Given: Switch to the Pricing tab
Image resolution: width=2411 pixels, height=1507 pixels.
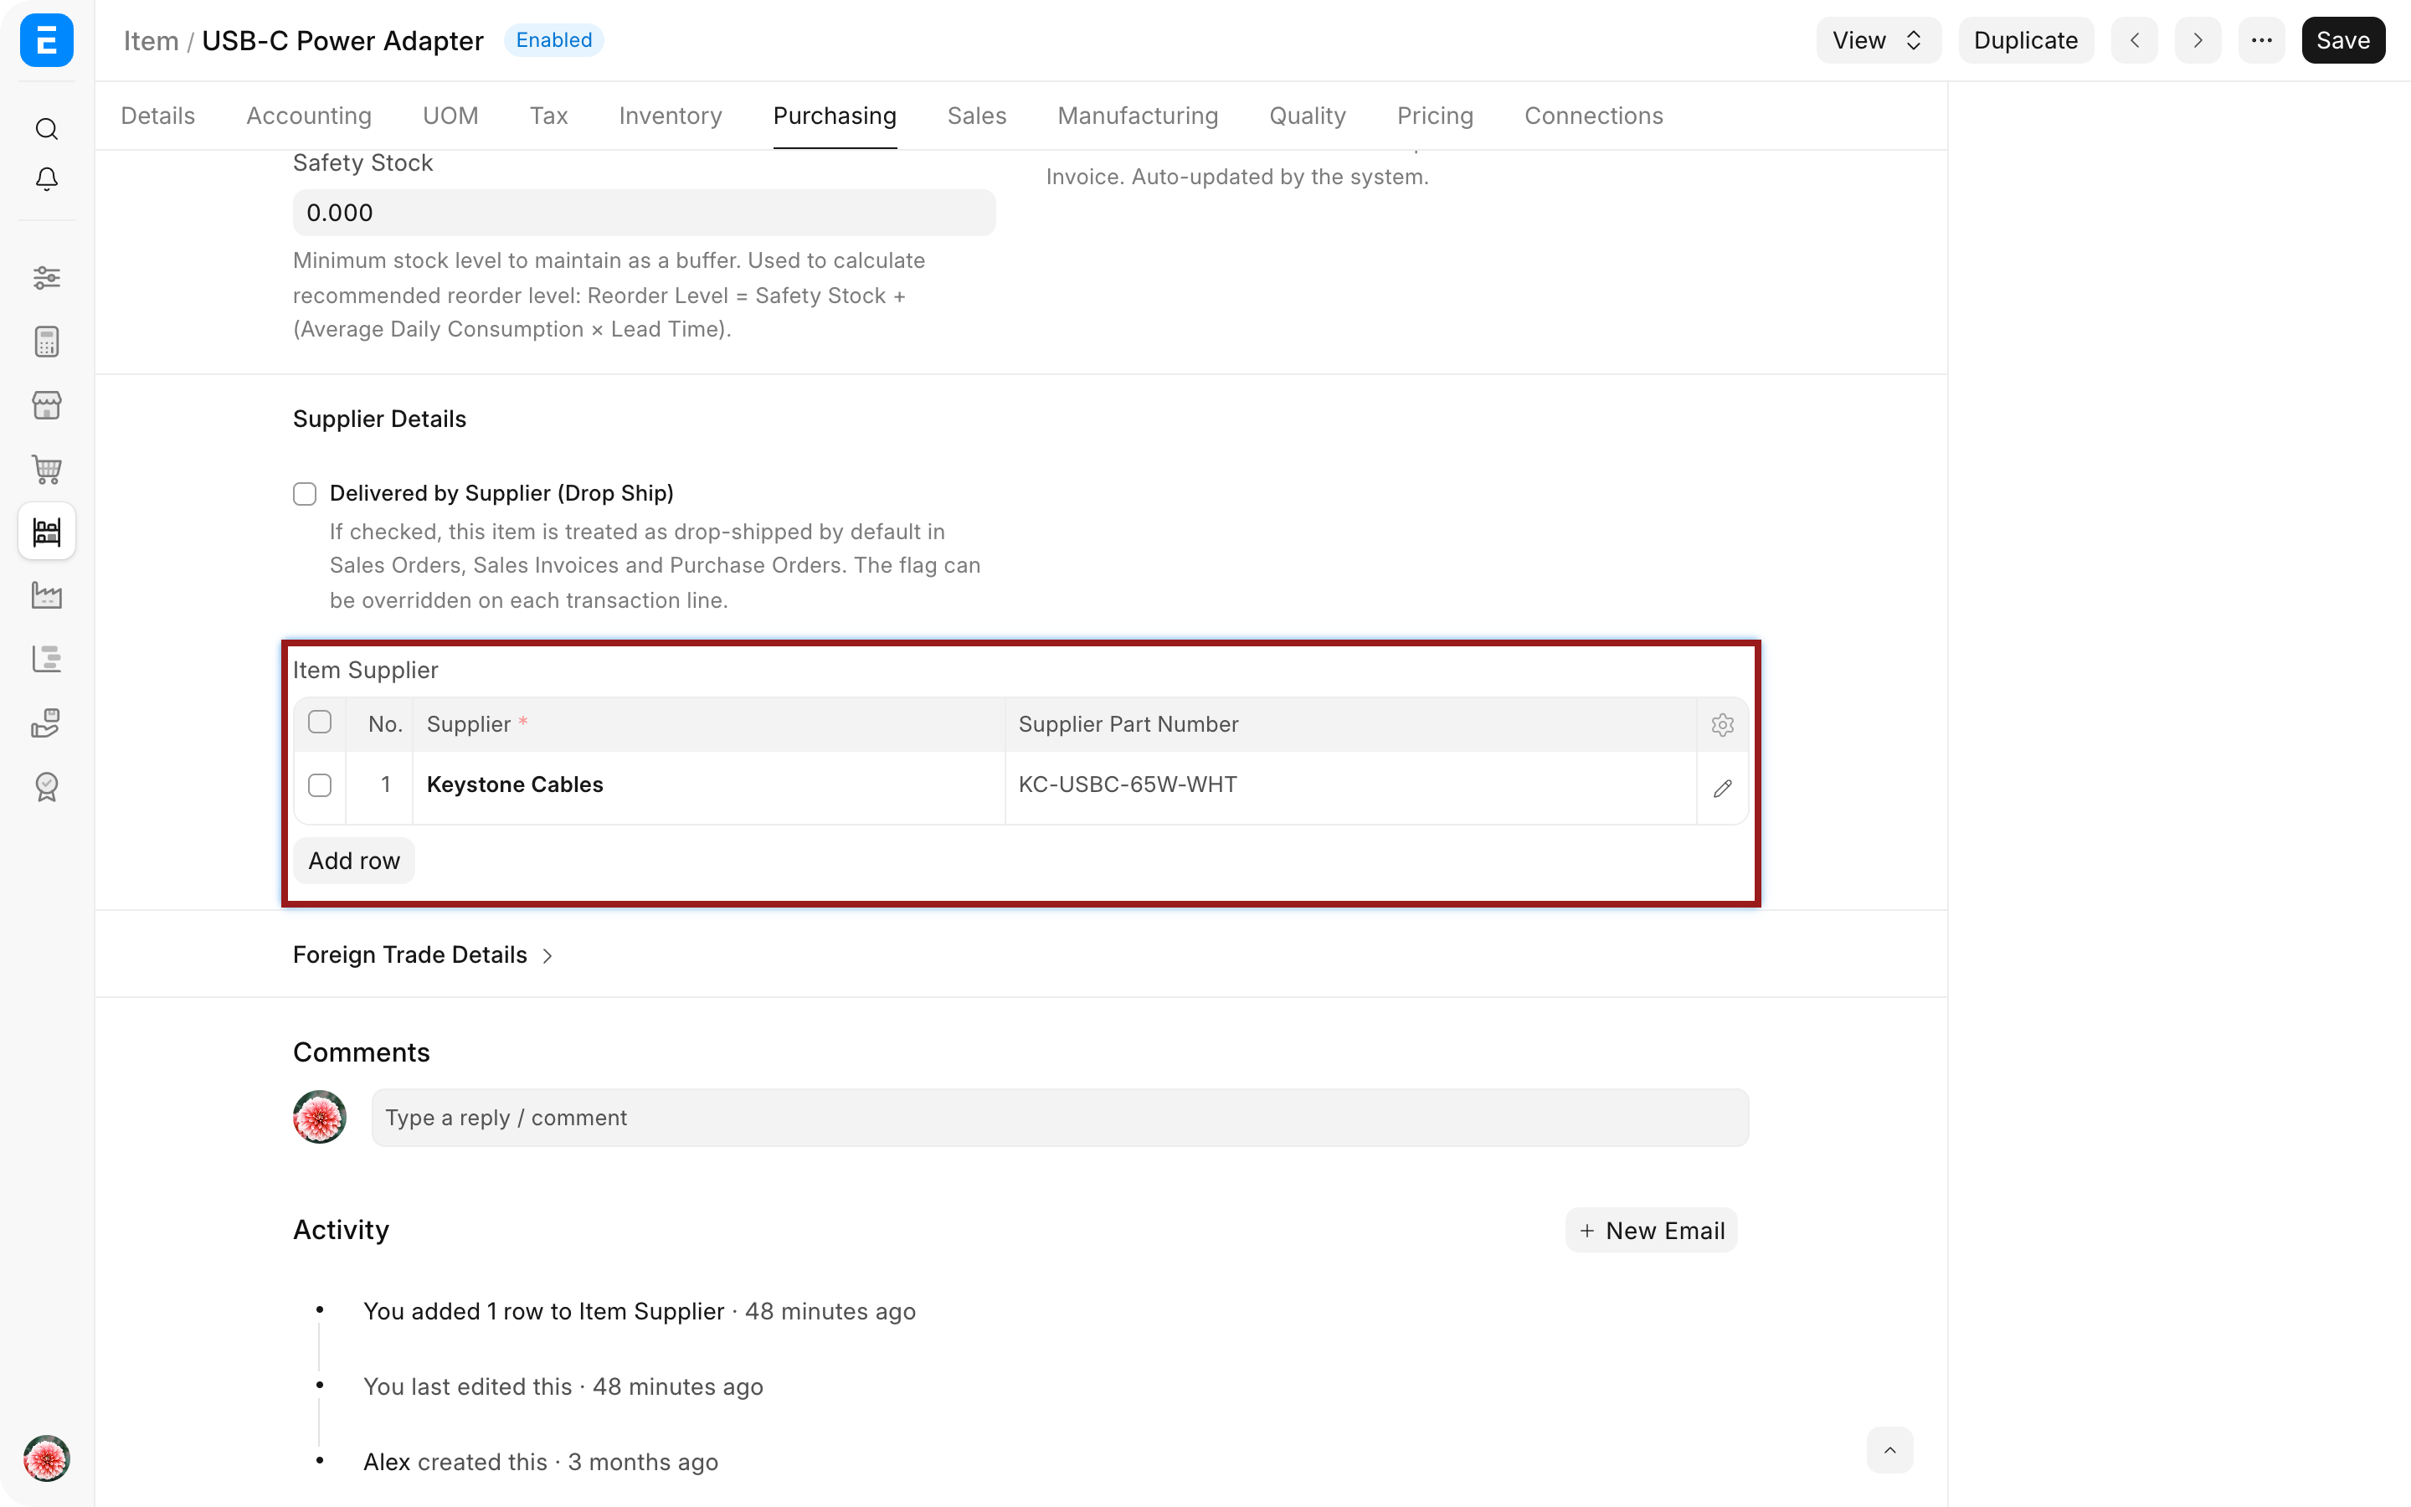Looking at the screenshot, I should [1435, 116].
